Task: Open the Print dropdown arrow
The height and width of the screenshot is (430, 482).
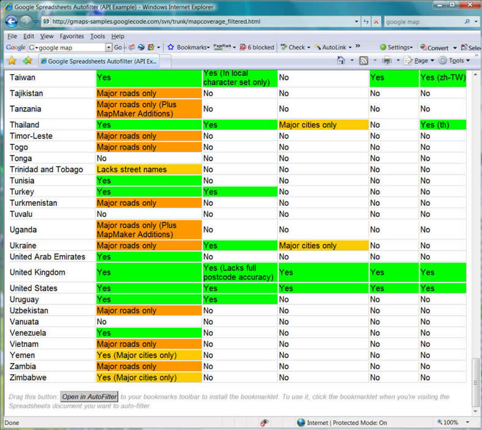Action: pos(397,61)
